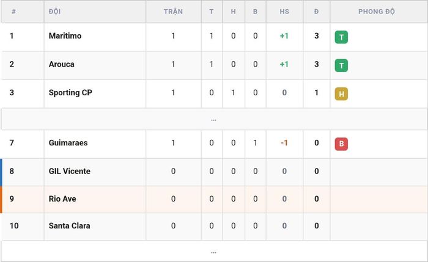Open the Maritimo team link
This screenshot has height=262, width=428.
[65, 36]
